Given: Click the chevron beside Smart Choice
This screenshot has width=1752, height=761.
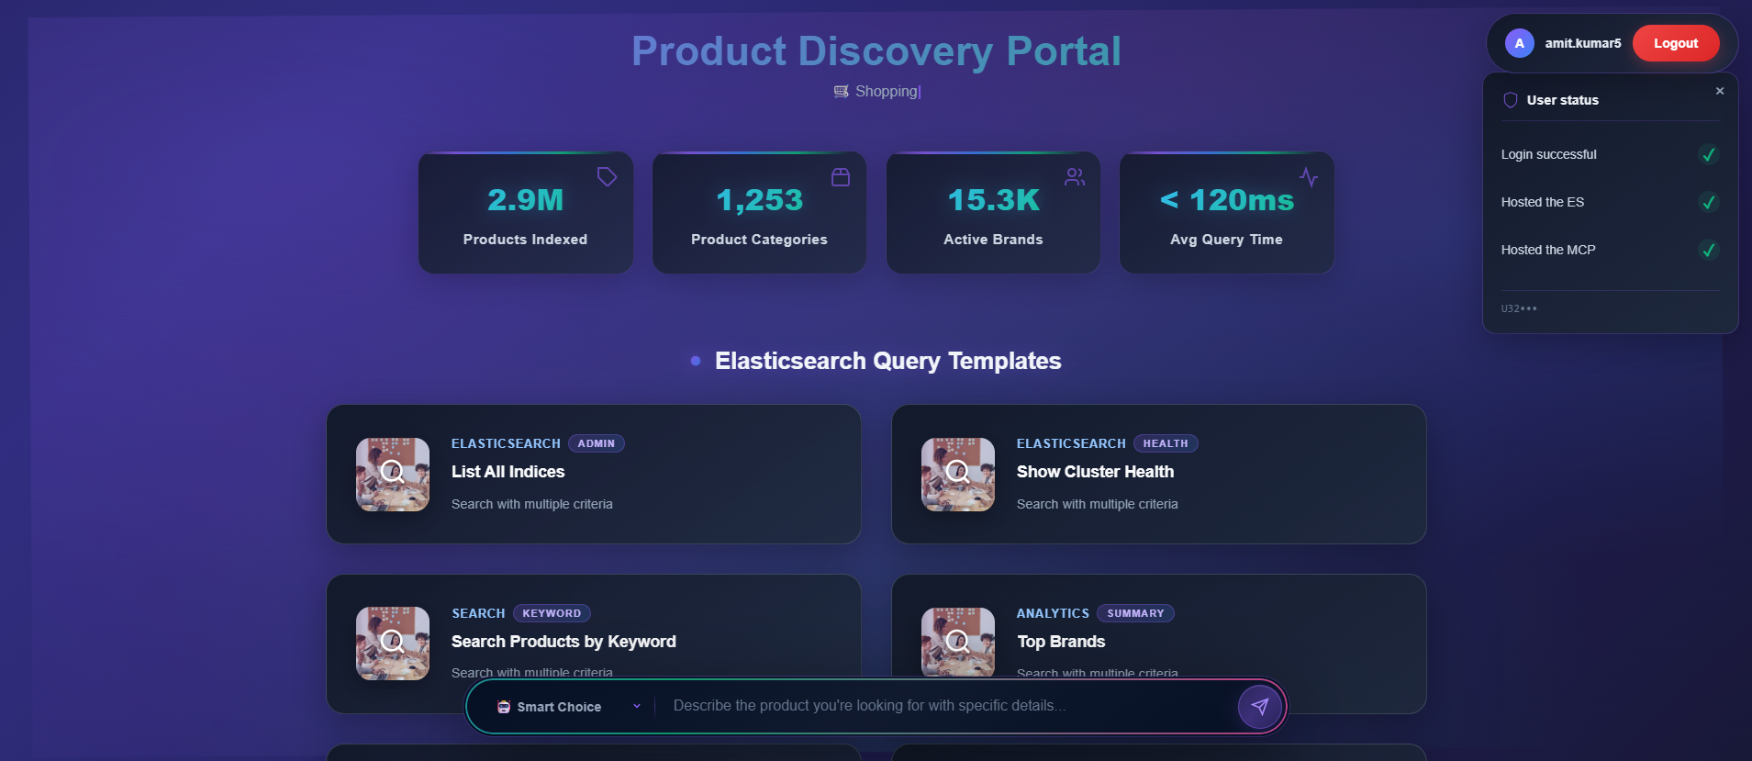Looking at the screenshot, I should [x=637, y=706].
